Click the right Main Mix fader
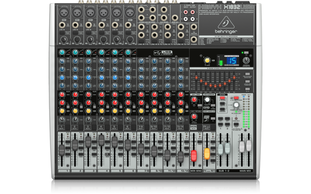Screen dimensions: 311x194 [249, 146]
